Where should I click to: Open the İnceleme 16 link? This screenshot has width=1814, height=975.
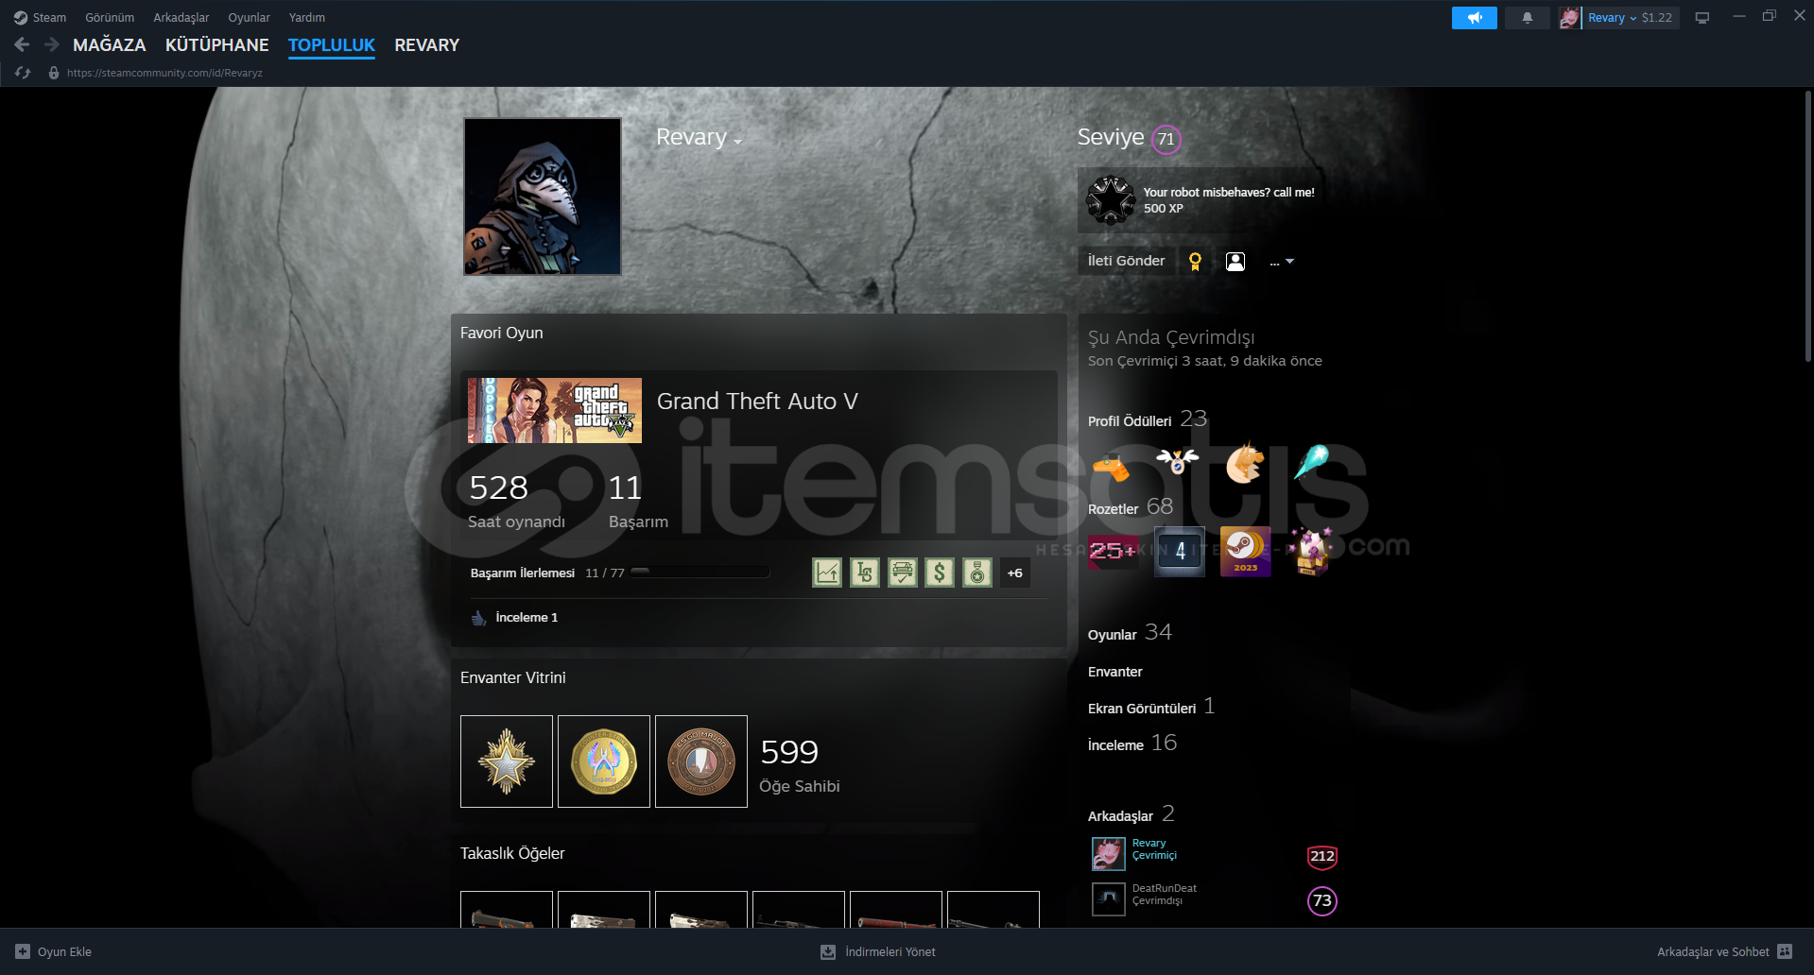coord(1132,744)
